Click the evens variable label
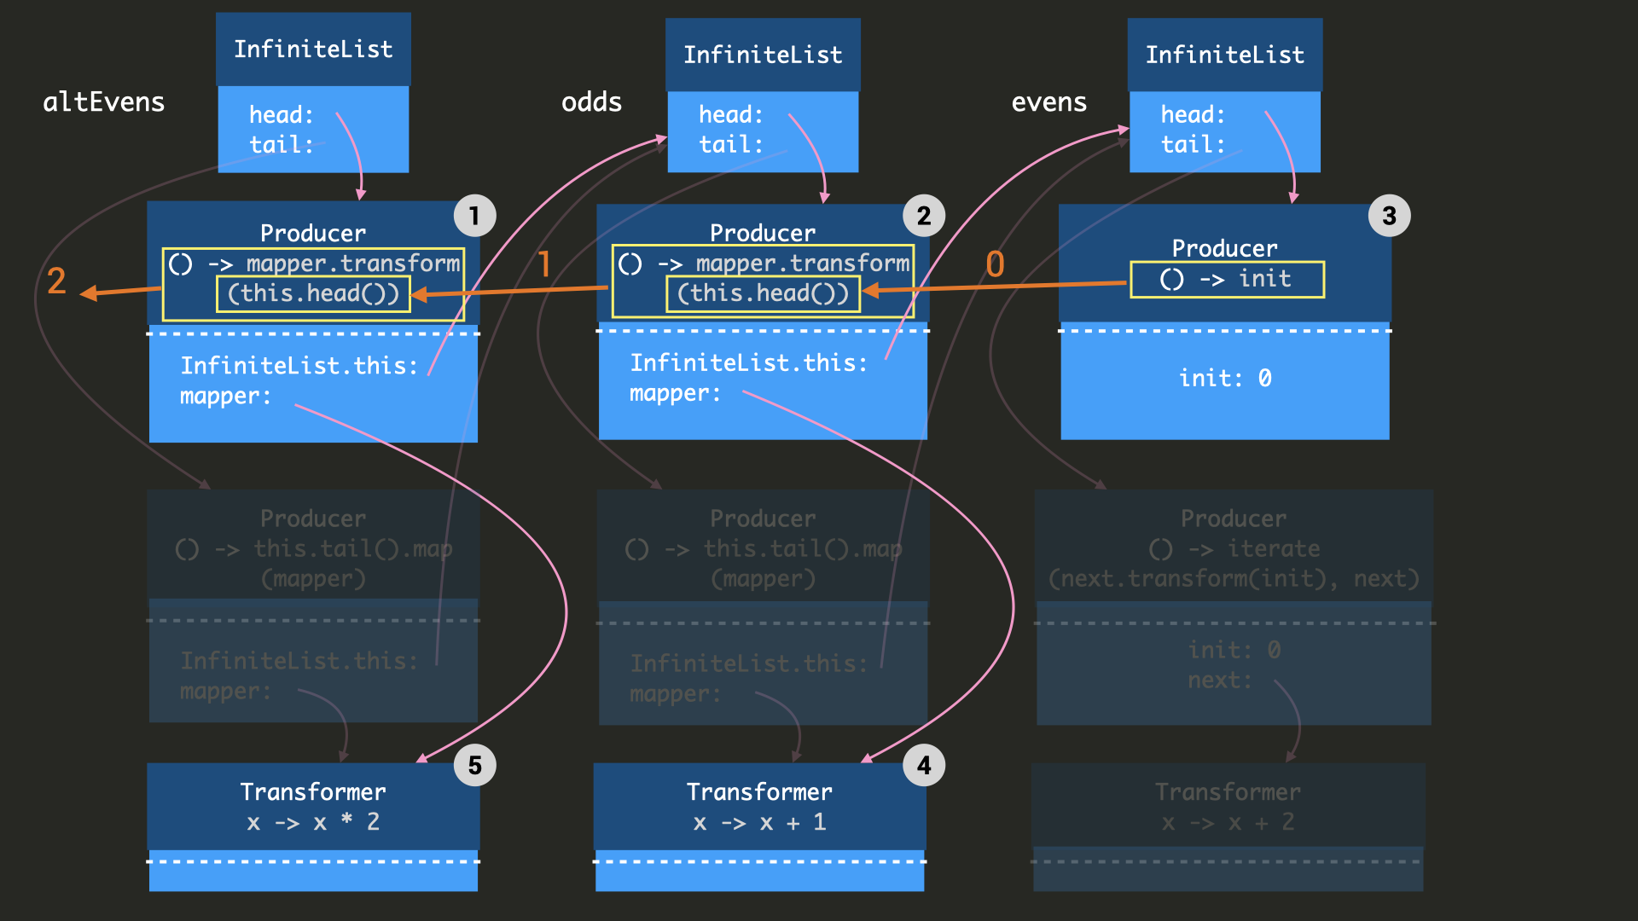 [x=1048, y=102]
